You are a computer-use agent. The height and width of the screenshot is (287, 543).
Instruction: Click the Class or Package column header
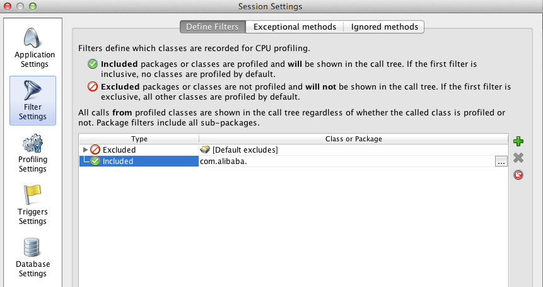[354, 139]
